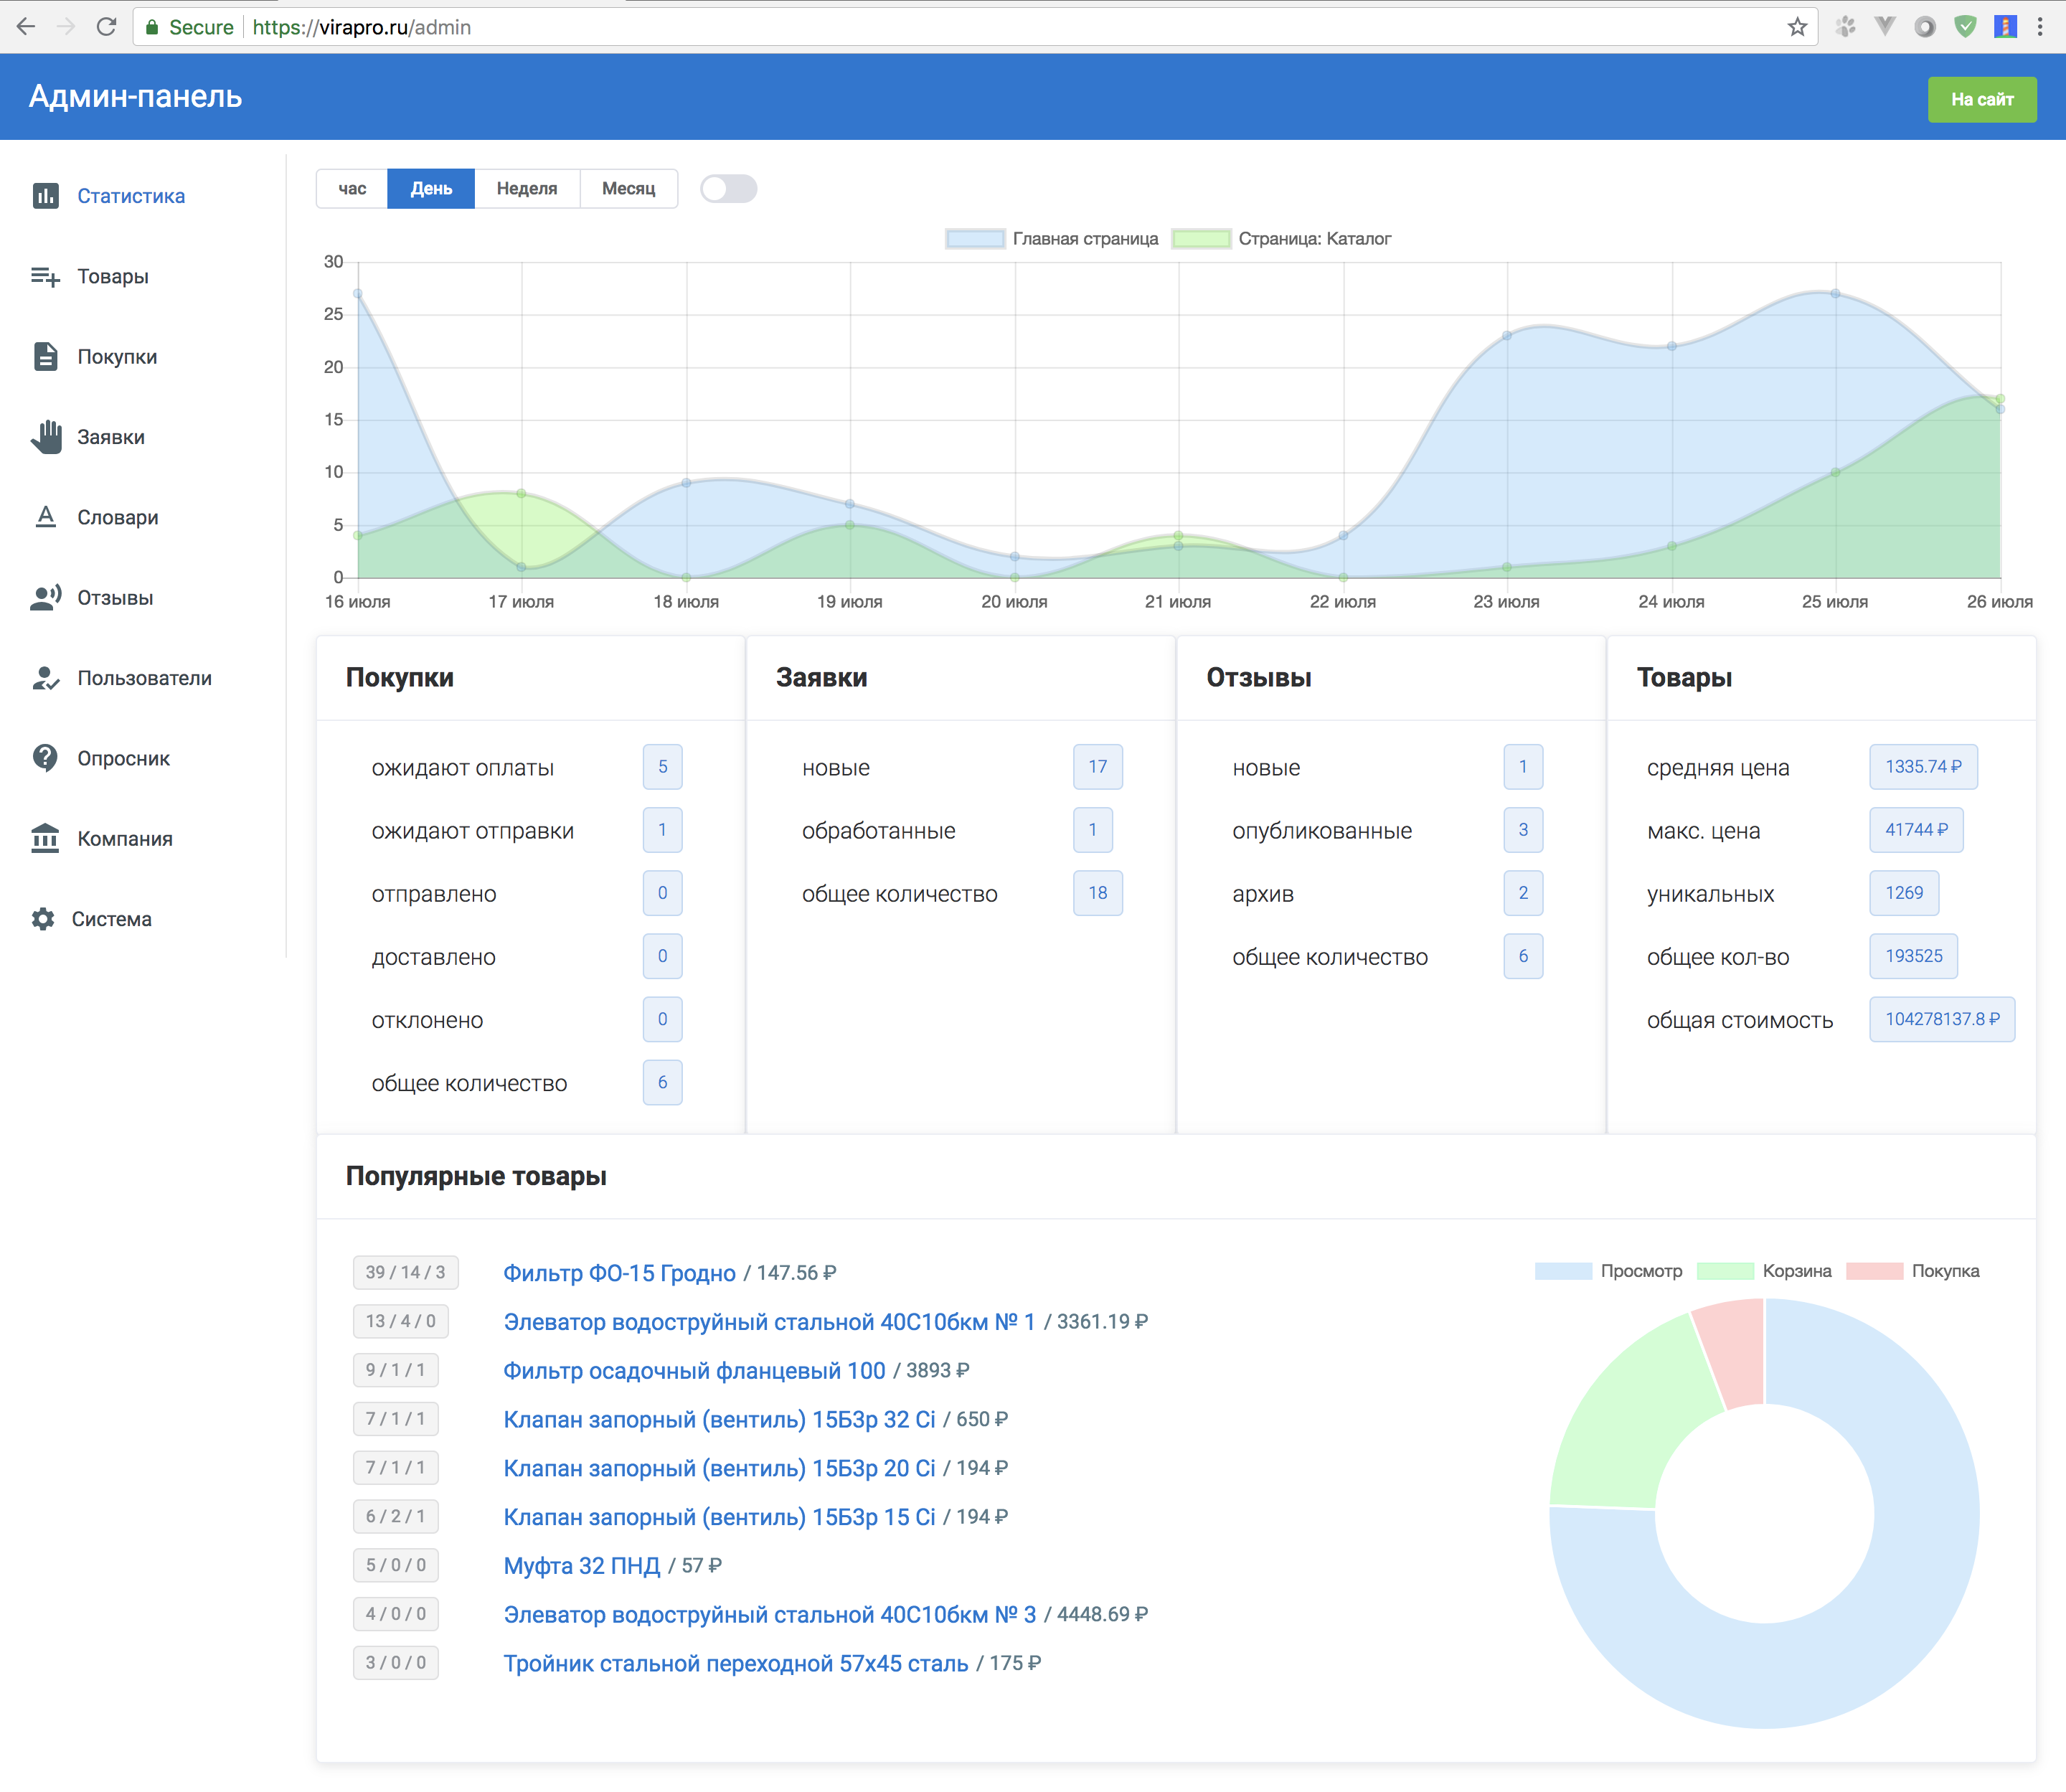Viewport: 2066px width, 1792px height.
Task: Go to Покупки in the sidebar
Action: click(x=117, y=357)
